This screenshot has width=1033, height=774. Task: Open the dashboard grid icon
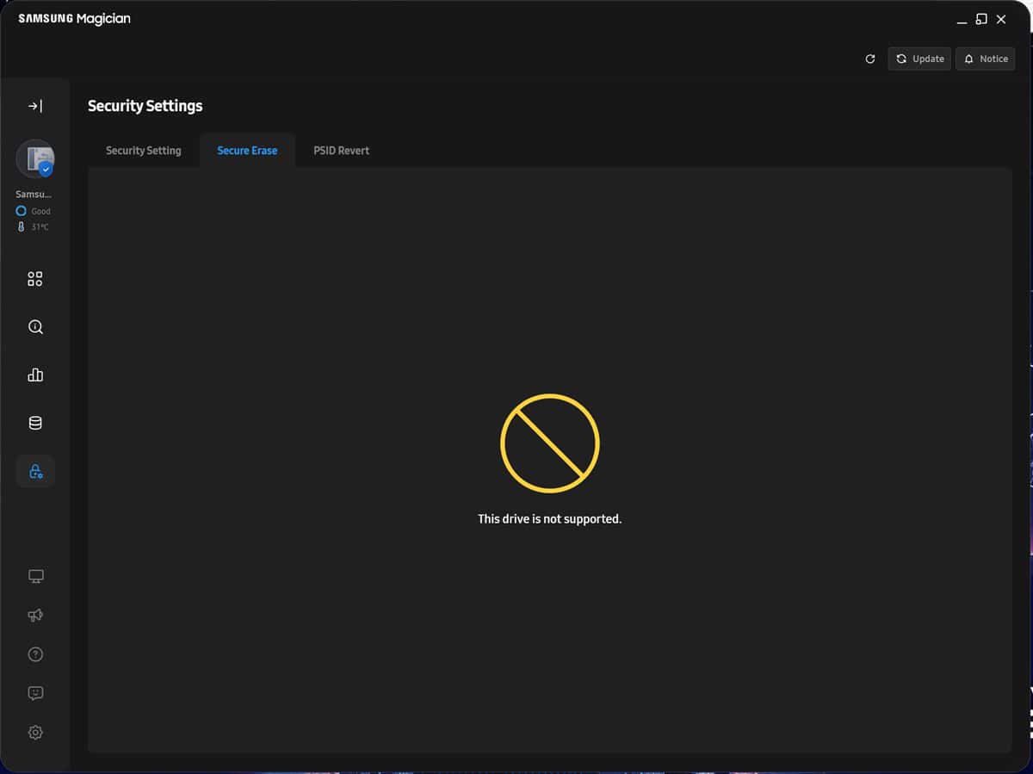tap(35, 279)
